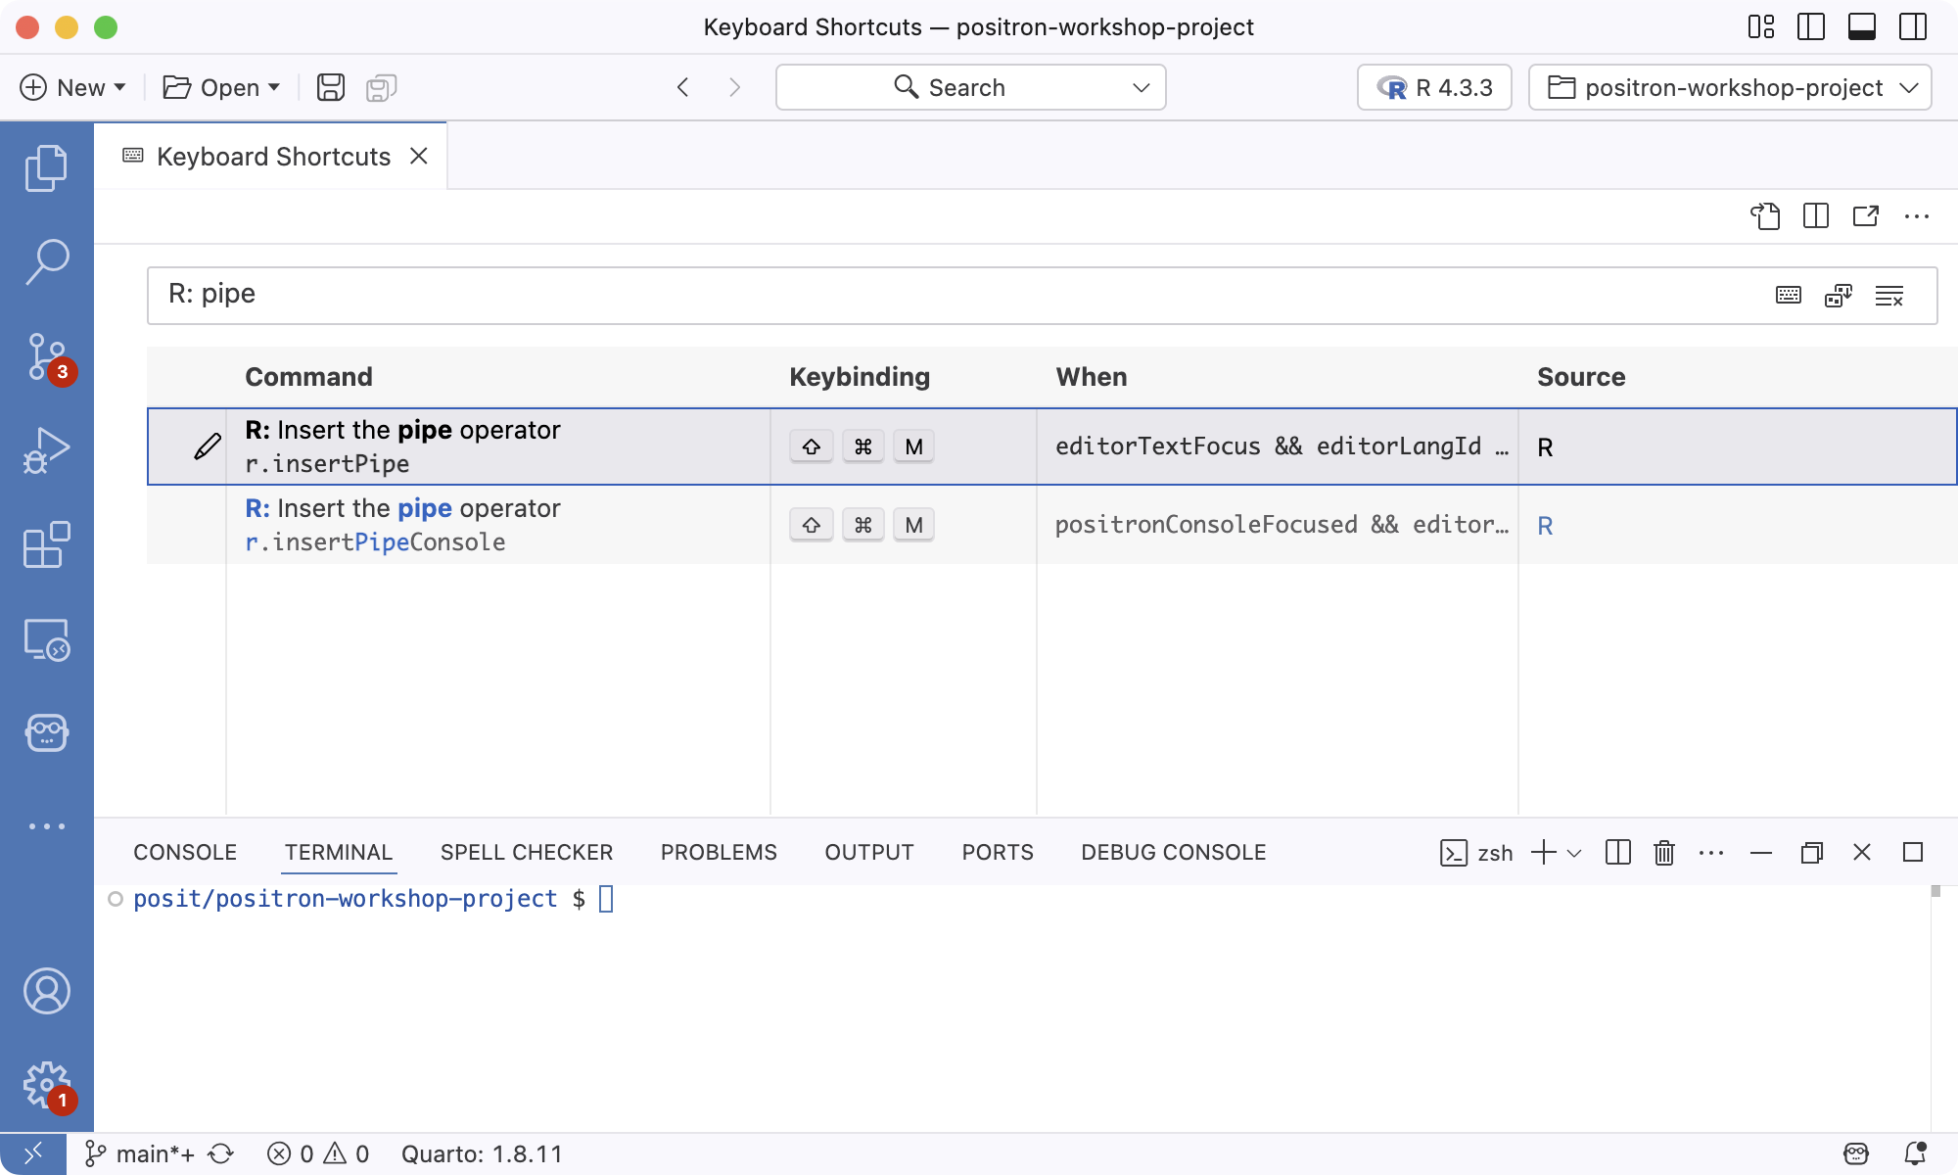Go forward with the navigation arrow
1958x1175 pixels.
(x=734, y=87)
